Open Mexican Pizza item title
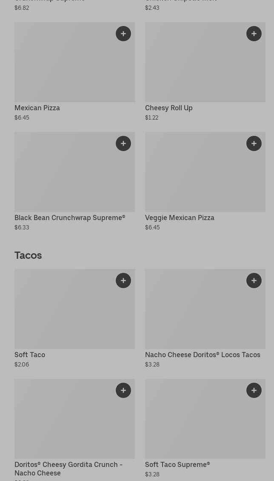 [37, 108]
